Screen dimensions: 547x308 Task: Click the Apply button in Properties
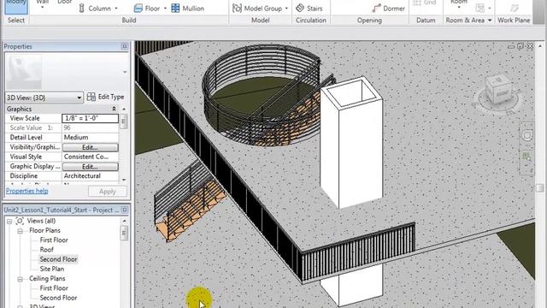point(108,192)
